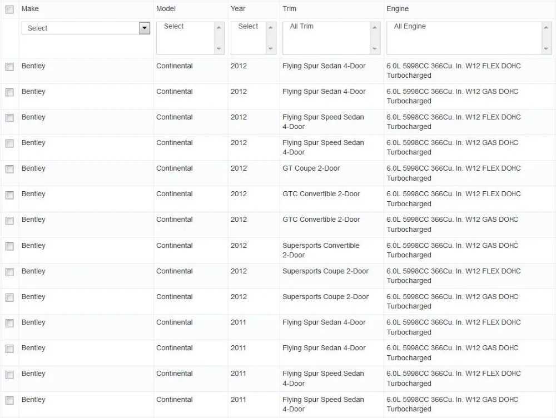Image resolution: width=556 pixels, height=418 pixels.
Task: Check the 2012 Flying Spur Speed GAS row
Action: click(x=9, y=143)
